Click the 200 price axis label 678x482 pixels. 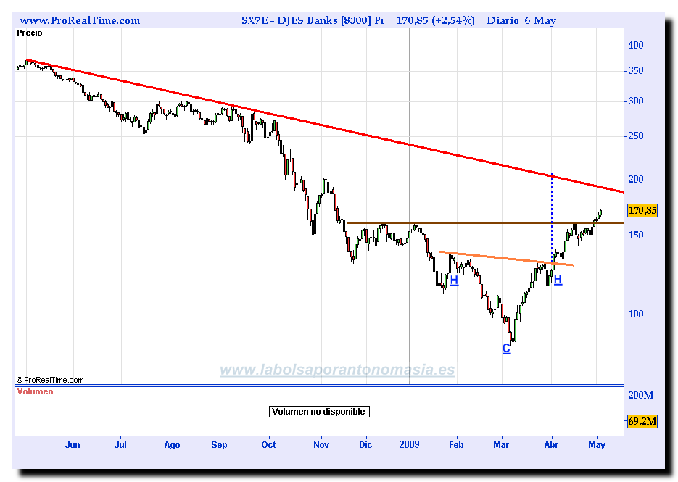click(x=636, y=180)
